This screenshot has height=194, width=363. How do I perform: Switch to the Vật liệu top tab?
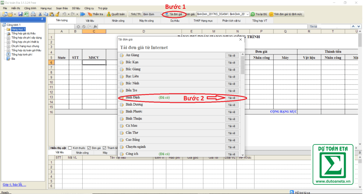coord(90,21)
